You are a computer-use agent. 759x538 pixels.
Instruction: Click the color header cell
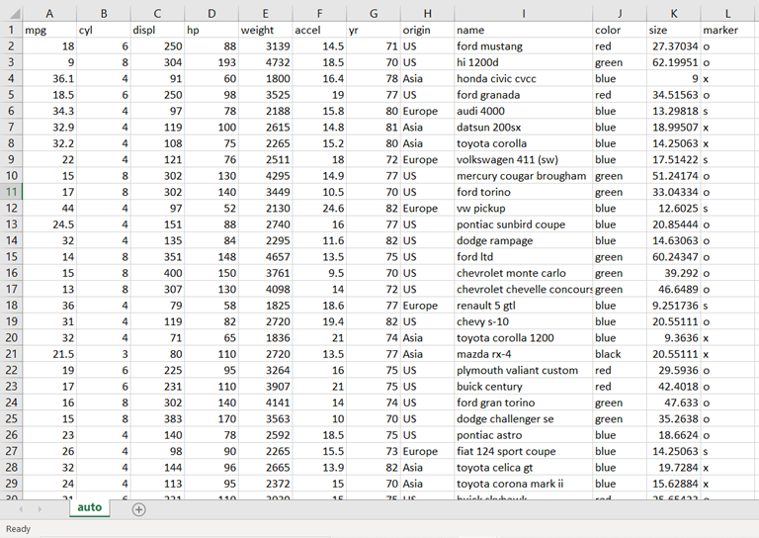tap(620, 30)
